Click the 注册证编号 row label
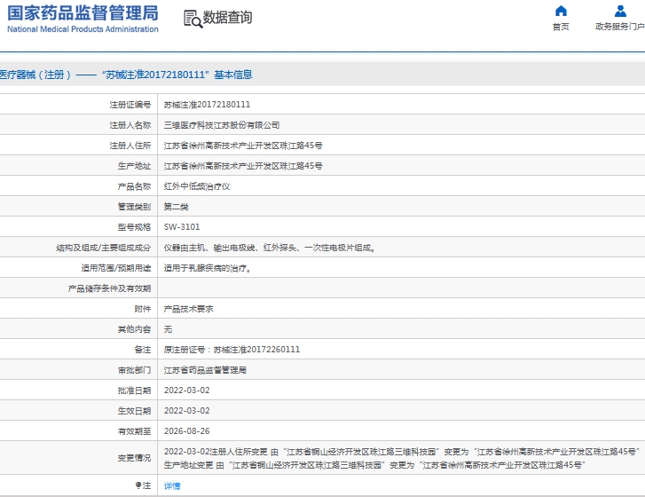 pos(130,105)
